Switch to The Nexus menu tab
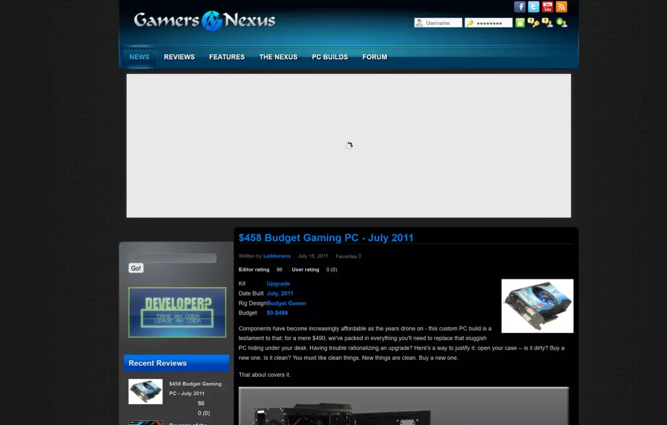The height and width of the screenshot is (425, 667). pos(278,57)
